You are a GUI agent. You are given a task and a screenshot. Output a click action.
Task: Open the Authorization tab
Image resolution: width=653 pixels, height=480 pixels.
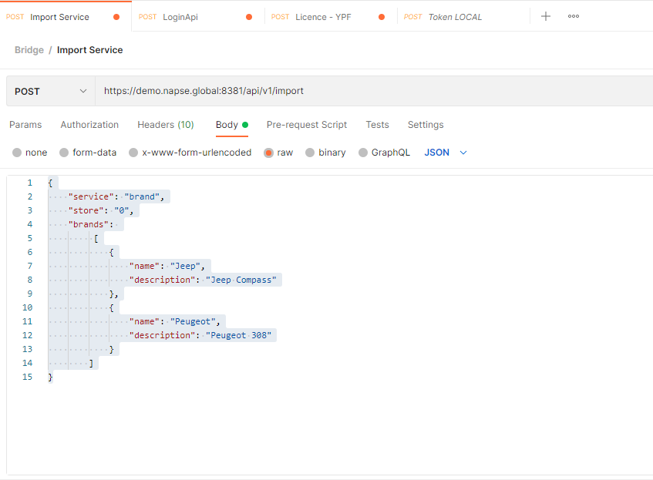coord(89,125)
